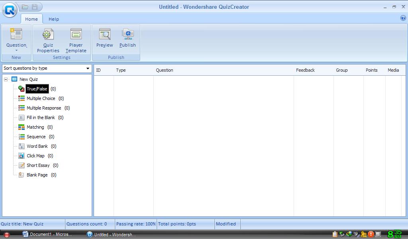
Task: Select the Sequence question type
Action: coord(36,137)
